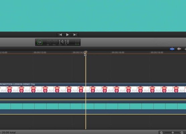Jump to the next edit point

point(75,35)
